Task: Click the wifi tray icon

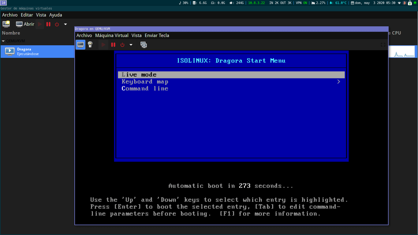Action: point(399,3)
